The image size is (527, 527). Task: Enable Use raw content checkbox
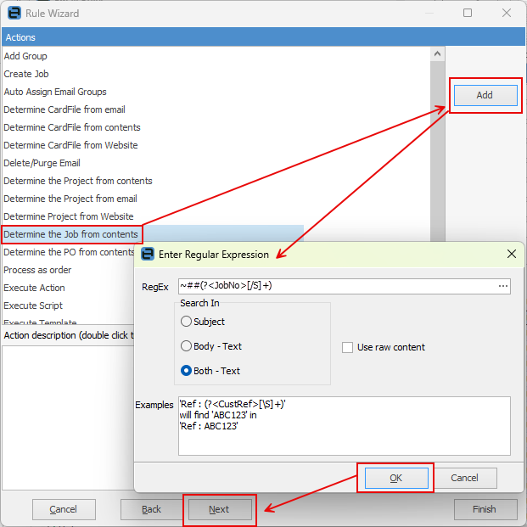pyautogui.click(x=347, y=347)
